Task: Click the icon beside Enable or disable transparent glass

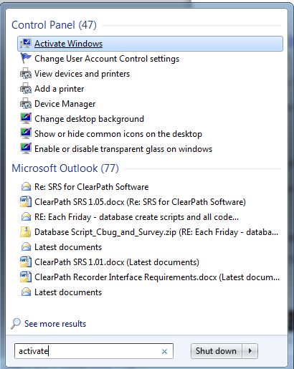Action: [26, 148]
